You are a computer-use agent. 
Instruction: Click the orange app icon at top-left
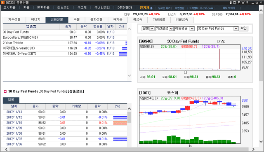pyautogui.click(x=3, y=2)
